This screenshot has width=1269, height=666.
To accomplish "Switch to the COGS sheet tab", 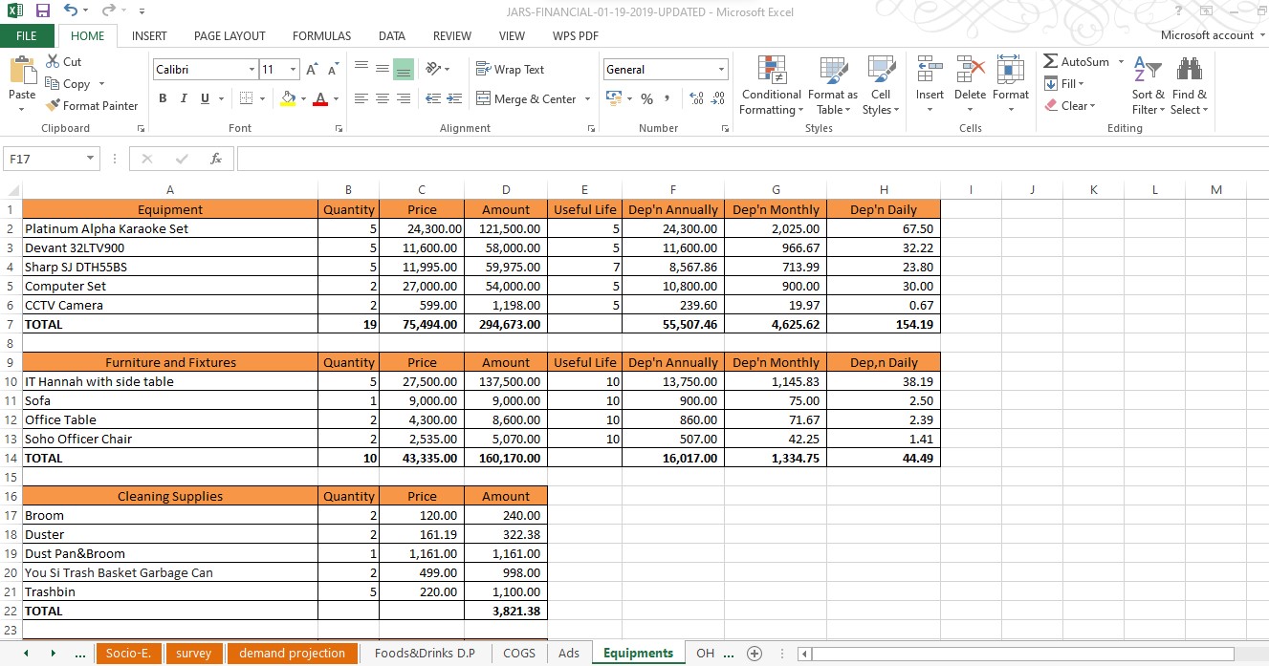I will point(519,654).
